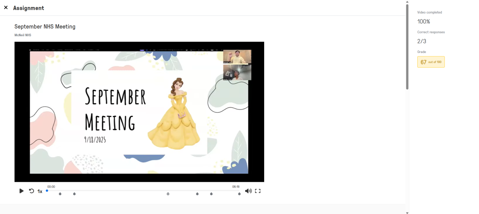The height and width of the screenshot is (214, 479).
Task: Click the top webcam thumbnail in the video
Action: click(237, 57)
